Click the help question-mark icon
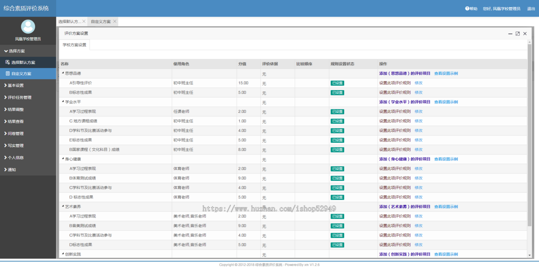The height and width of the screenshot is (271, 539). [467, 9]
